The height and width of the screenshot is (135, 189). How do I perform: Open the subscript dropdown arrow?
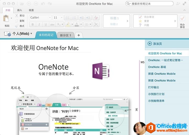click(x=62, y=24)
